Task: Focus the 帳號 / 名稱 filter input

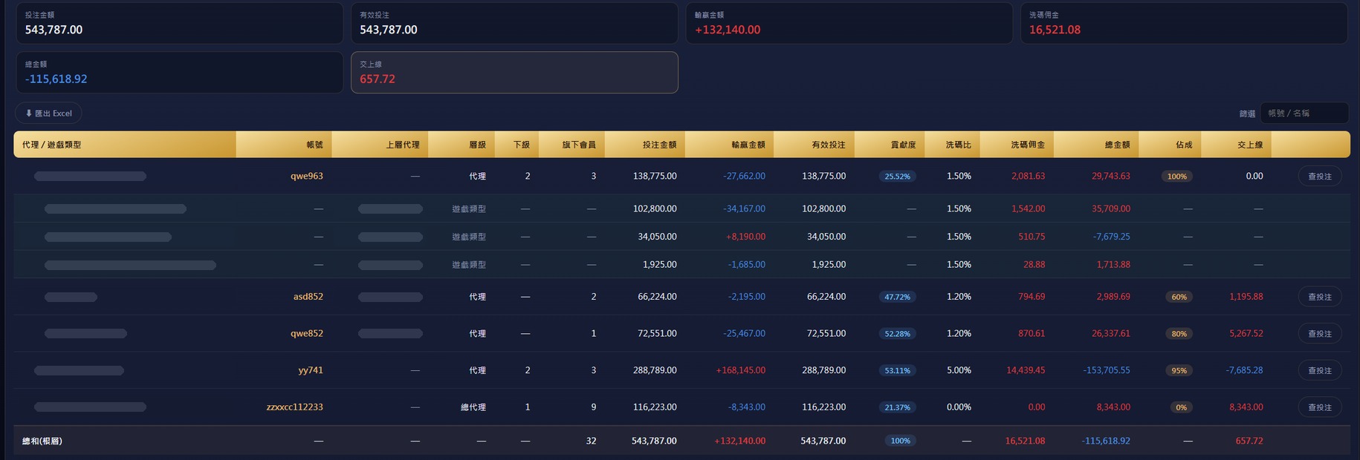Action: 1304,114
